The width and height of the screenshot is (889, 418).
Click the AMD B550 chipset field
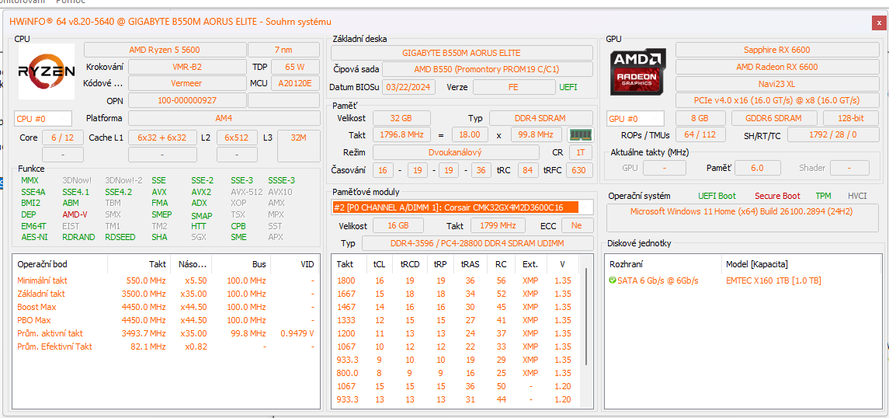[x=487, y=69]
